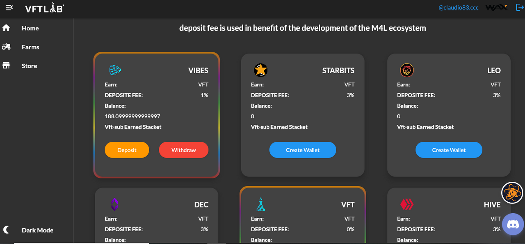Click the Store shop icon

6,66
